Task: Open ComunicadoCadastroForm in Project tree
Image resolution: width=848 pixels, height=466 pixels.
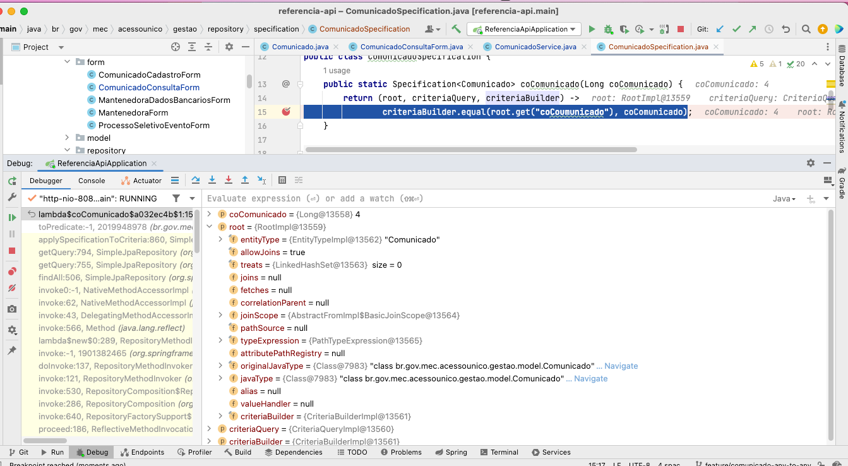Action: point(149,75)
